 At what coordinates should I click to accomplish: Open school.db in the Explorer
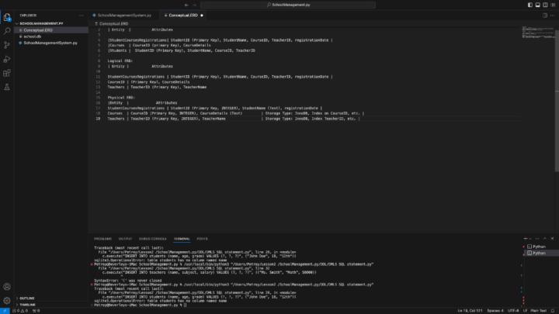pyautogui.click(x=32, y=36)
